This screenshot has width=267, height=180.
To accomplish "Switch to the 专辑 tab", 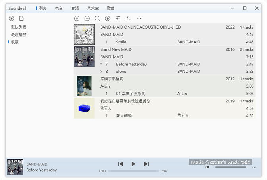I will (75, 8).
